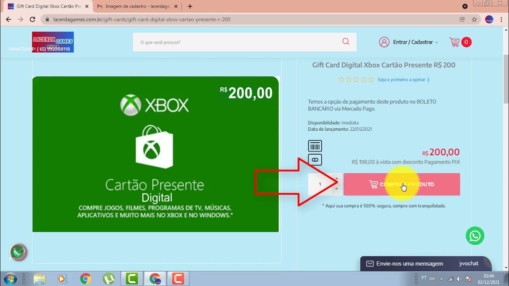Viewport: 509px width, 286px height.
Task: Type in 'O que você procura?' search field
Action: pyautogui.click(x=239, y=42)
